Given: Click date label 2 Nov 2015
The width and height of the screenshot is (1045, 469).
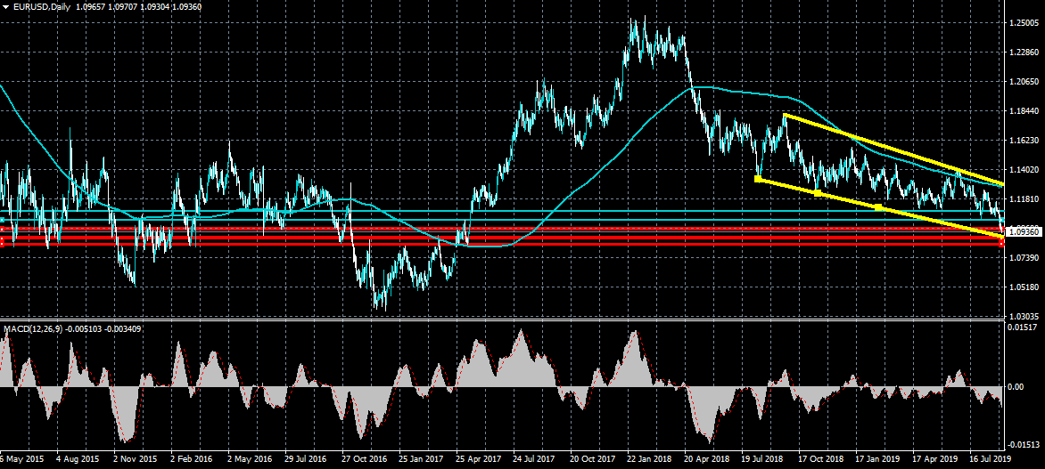Looking at the screenshot, I should click(136, 459).
